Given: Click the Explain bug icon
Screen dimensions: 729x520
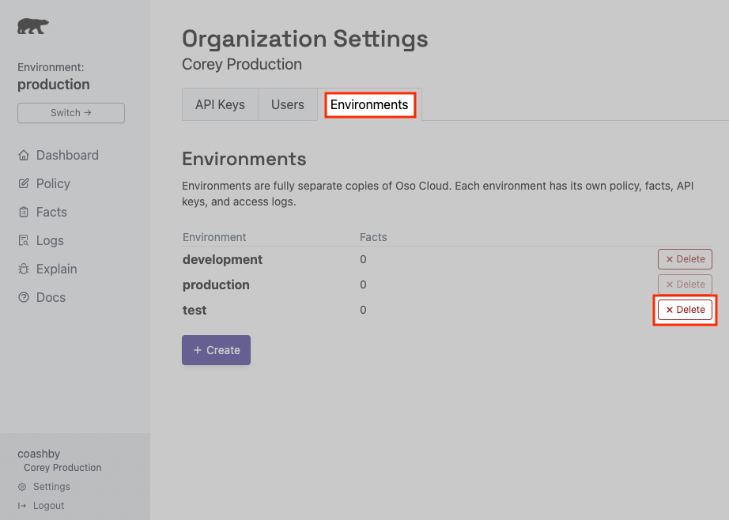Looking at the screenshot, I should tap(24, 269).
